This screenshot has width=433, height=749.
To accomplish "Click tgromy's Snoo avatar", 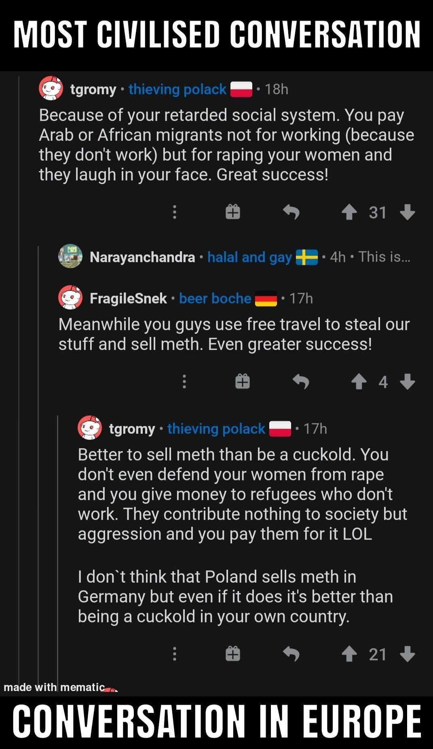I will [50, 89].
